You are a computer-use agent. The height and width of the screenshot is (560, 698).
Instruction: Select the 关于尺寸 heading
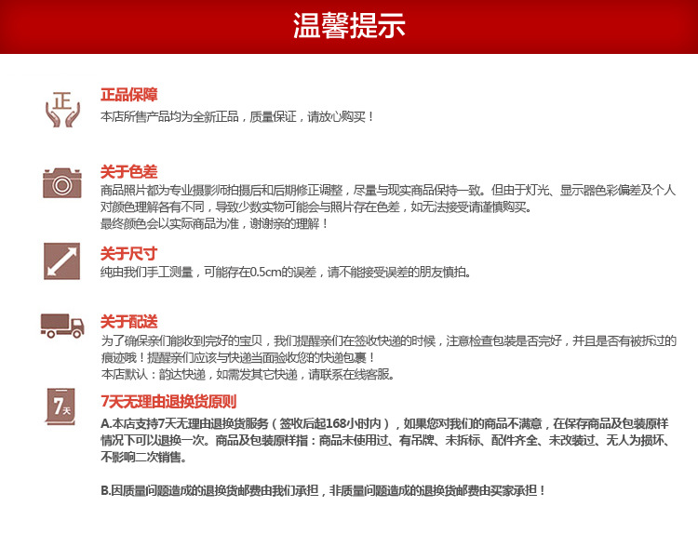128,254
